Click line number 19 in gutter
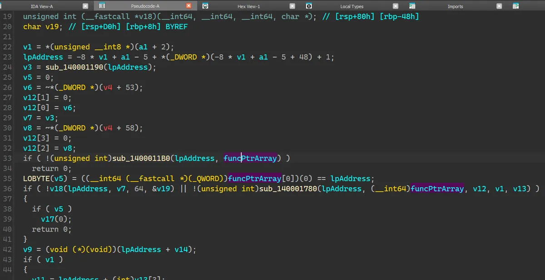This screenshot has height=280, width=545. 9,16
